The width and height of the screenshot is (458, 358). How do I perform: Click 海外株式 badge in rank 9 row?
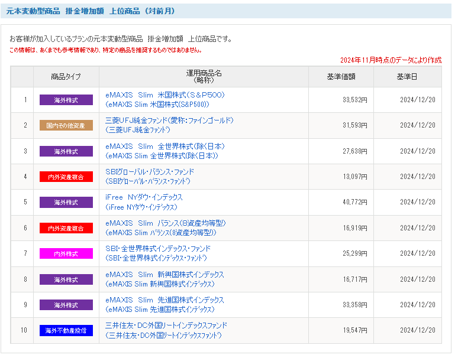click(66, 305)
